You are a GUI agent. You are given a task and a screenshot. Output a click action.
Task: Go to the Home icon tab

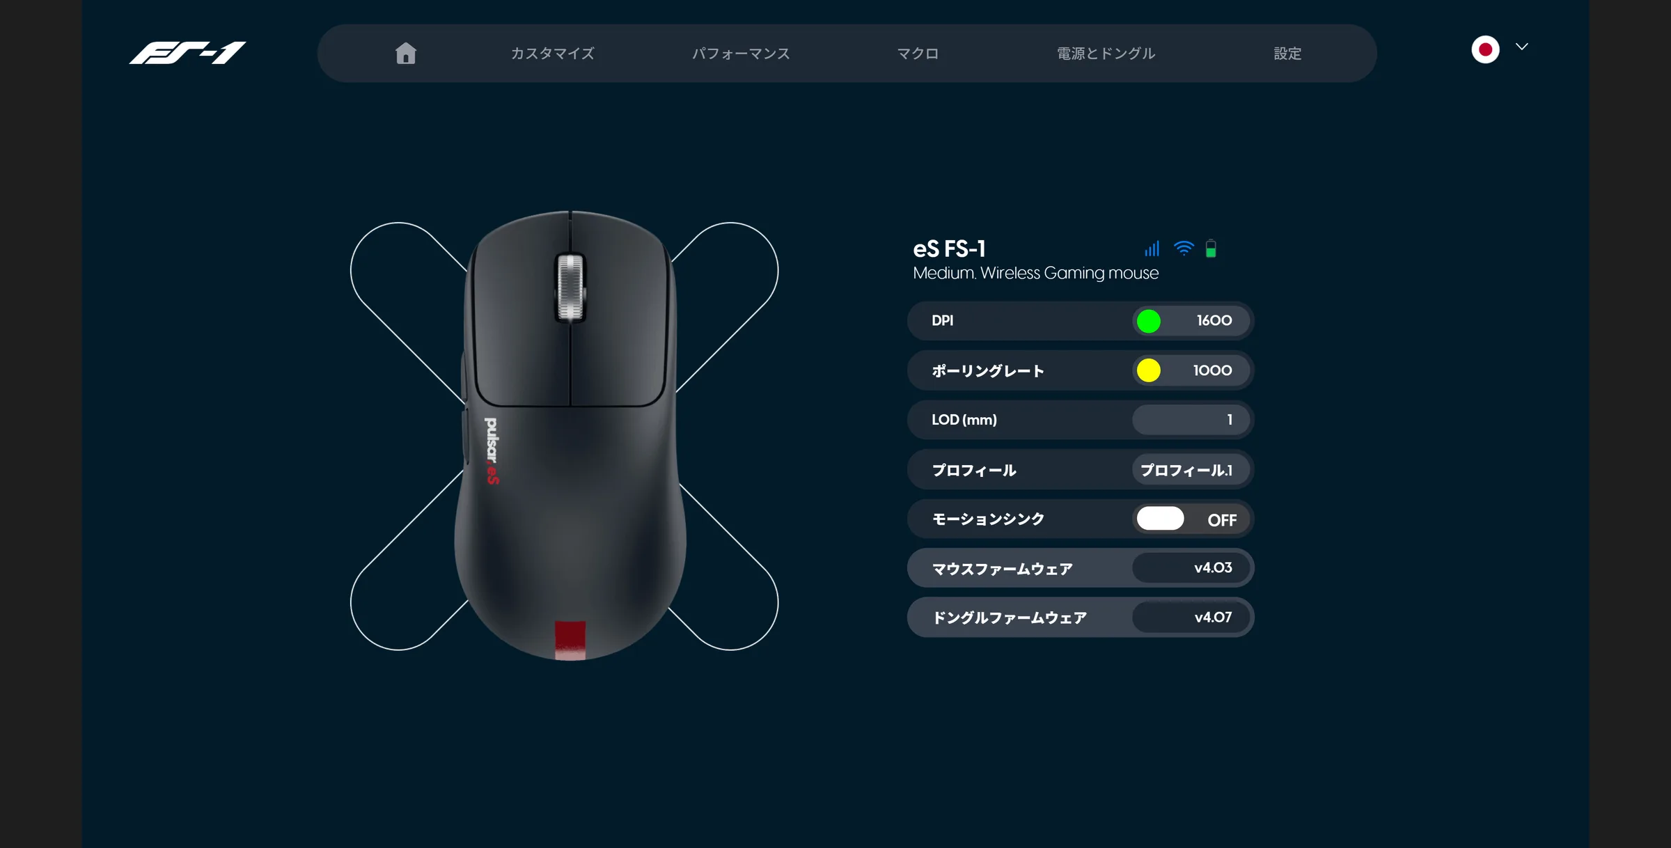[x=406, y=54]
